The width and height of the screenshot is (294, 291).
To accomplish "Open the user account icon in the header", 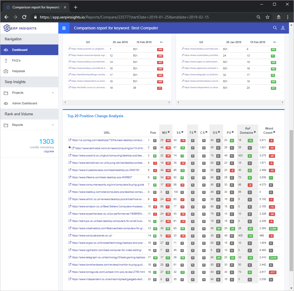I will coord(283,28).
